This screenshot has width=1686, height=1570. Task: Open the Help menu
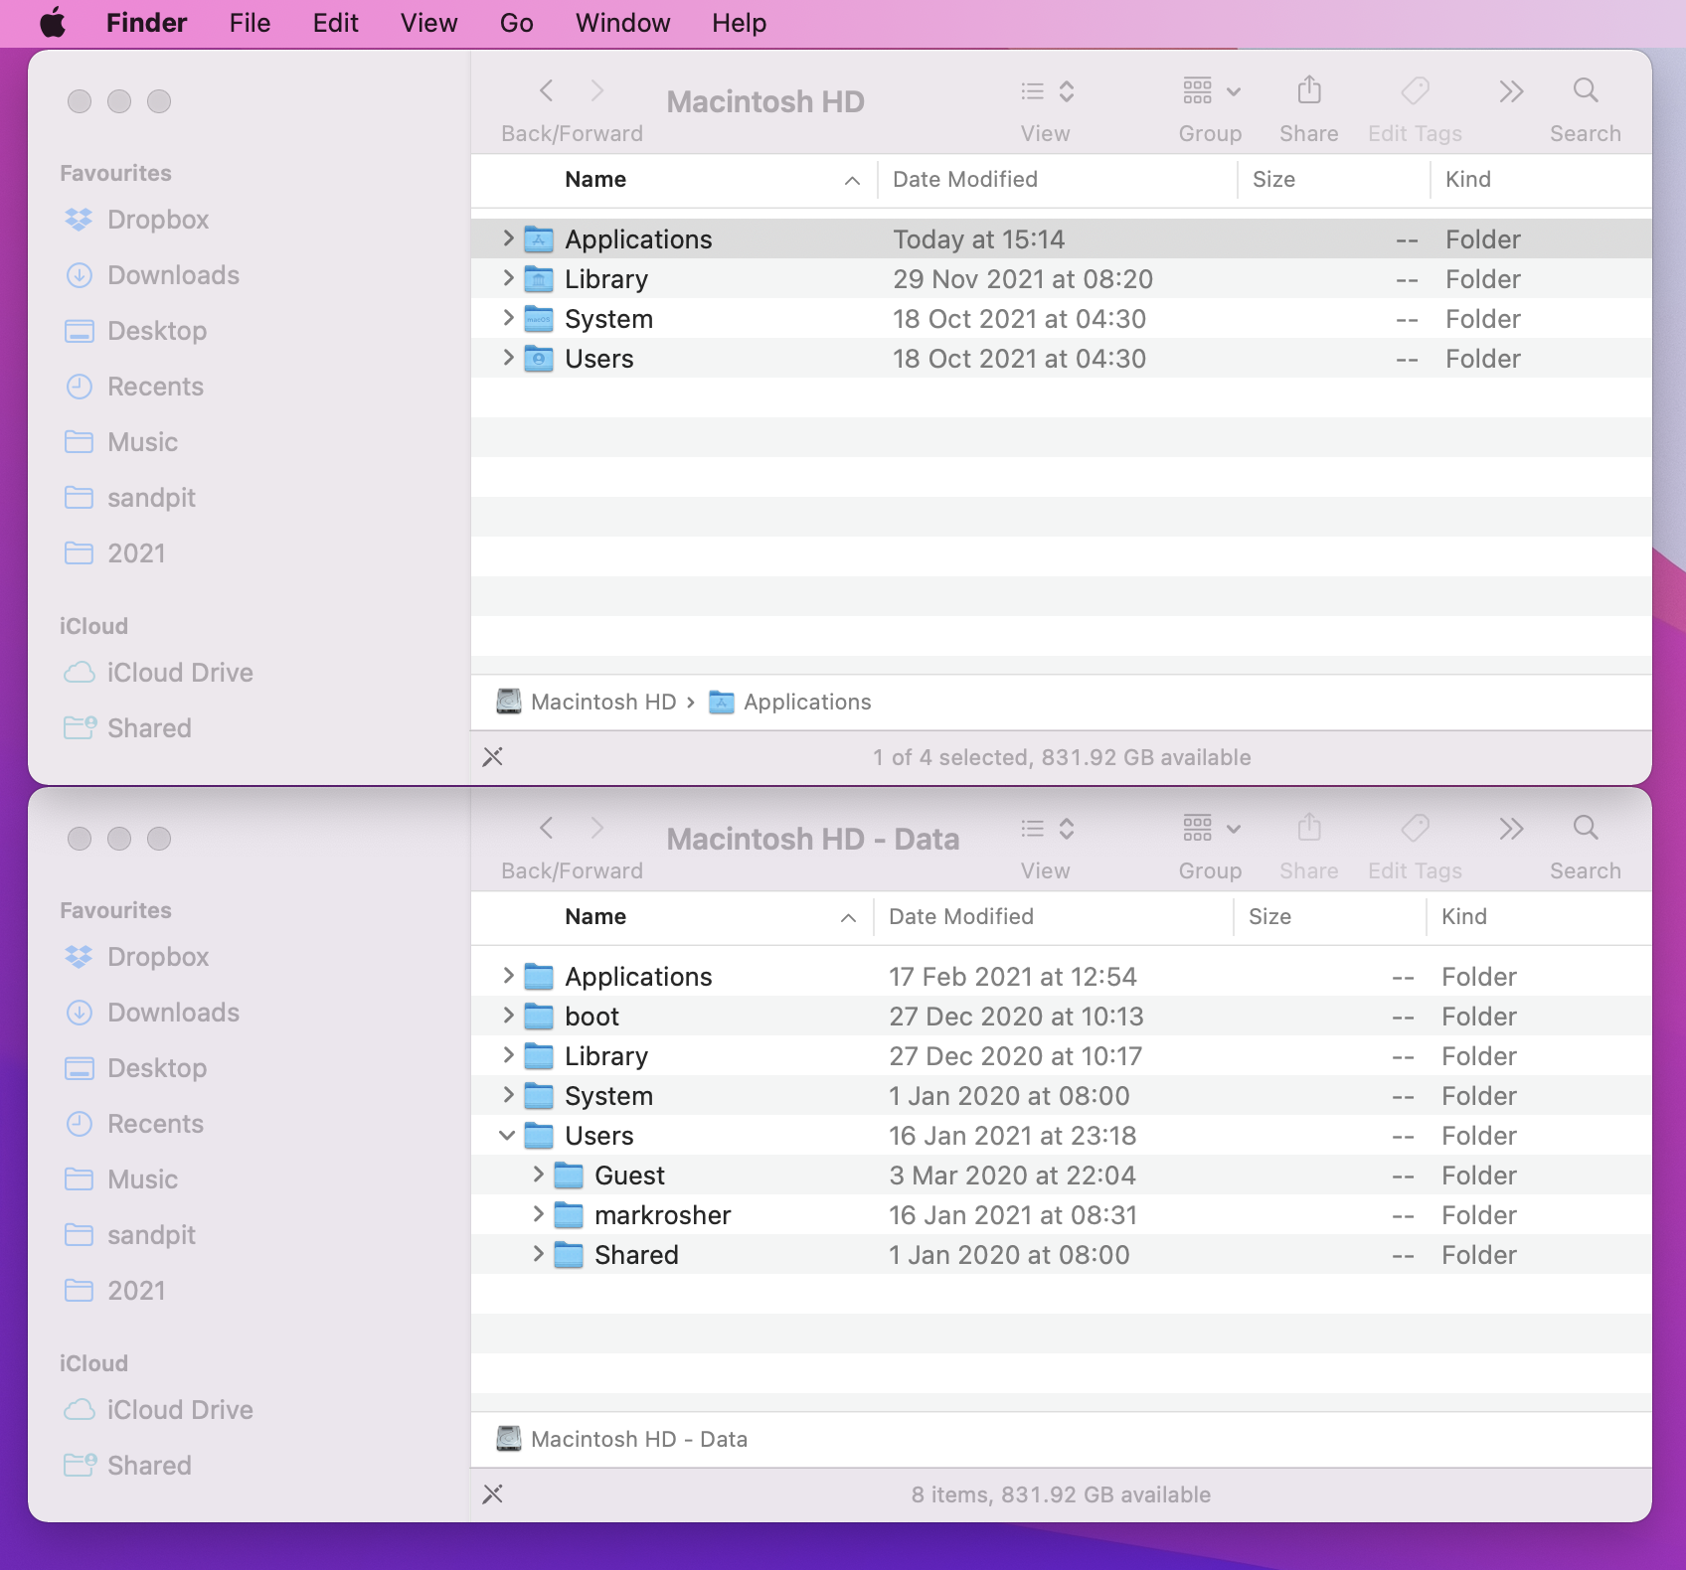739,23
